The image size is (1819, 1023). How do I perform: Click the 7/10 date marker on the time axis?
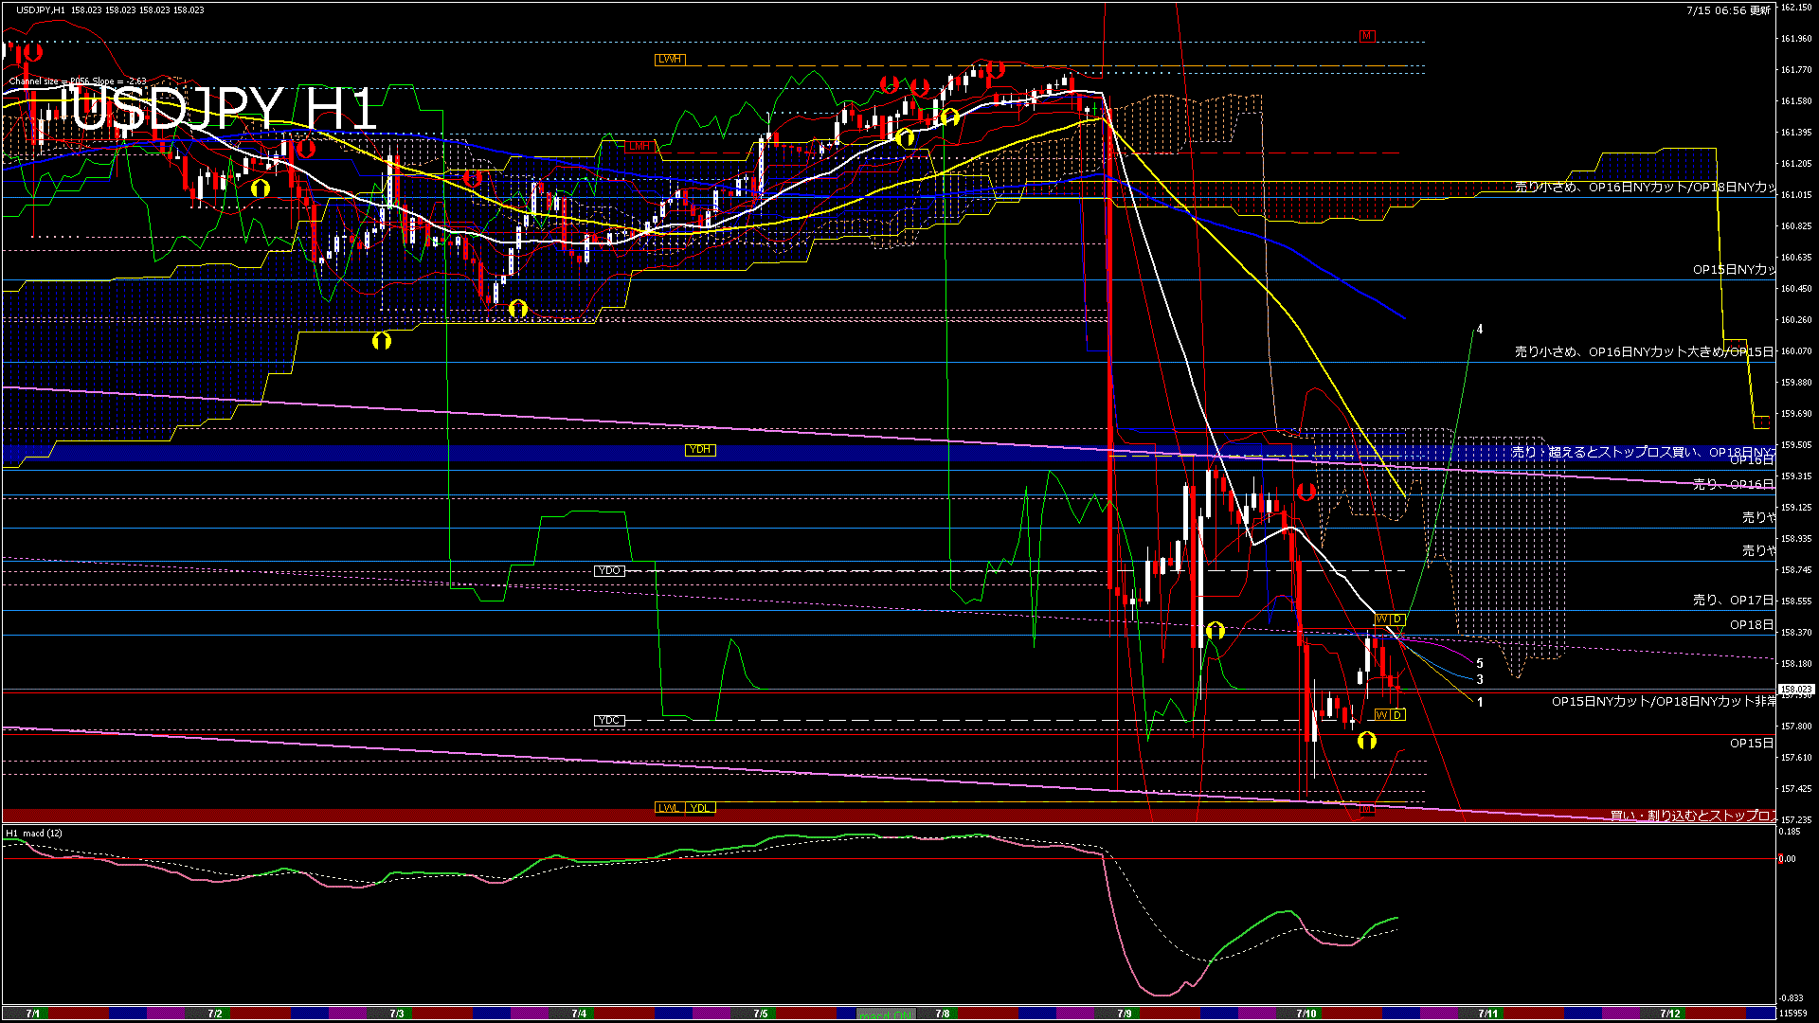point(1306,1014)
